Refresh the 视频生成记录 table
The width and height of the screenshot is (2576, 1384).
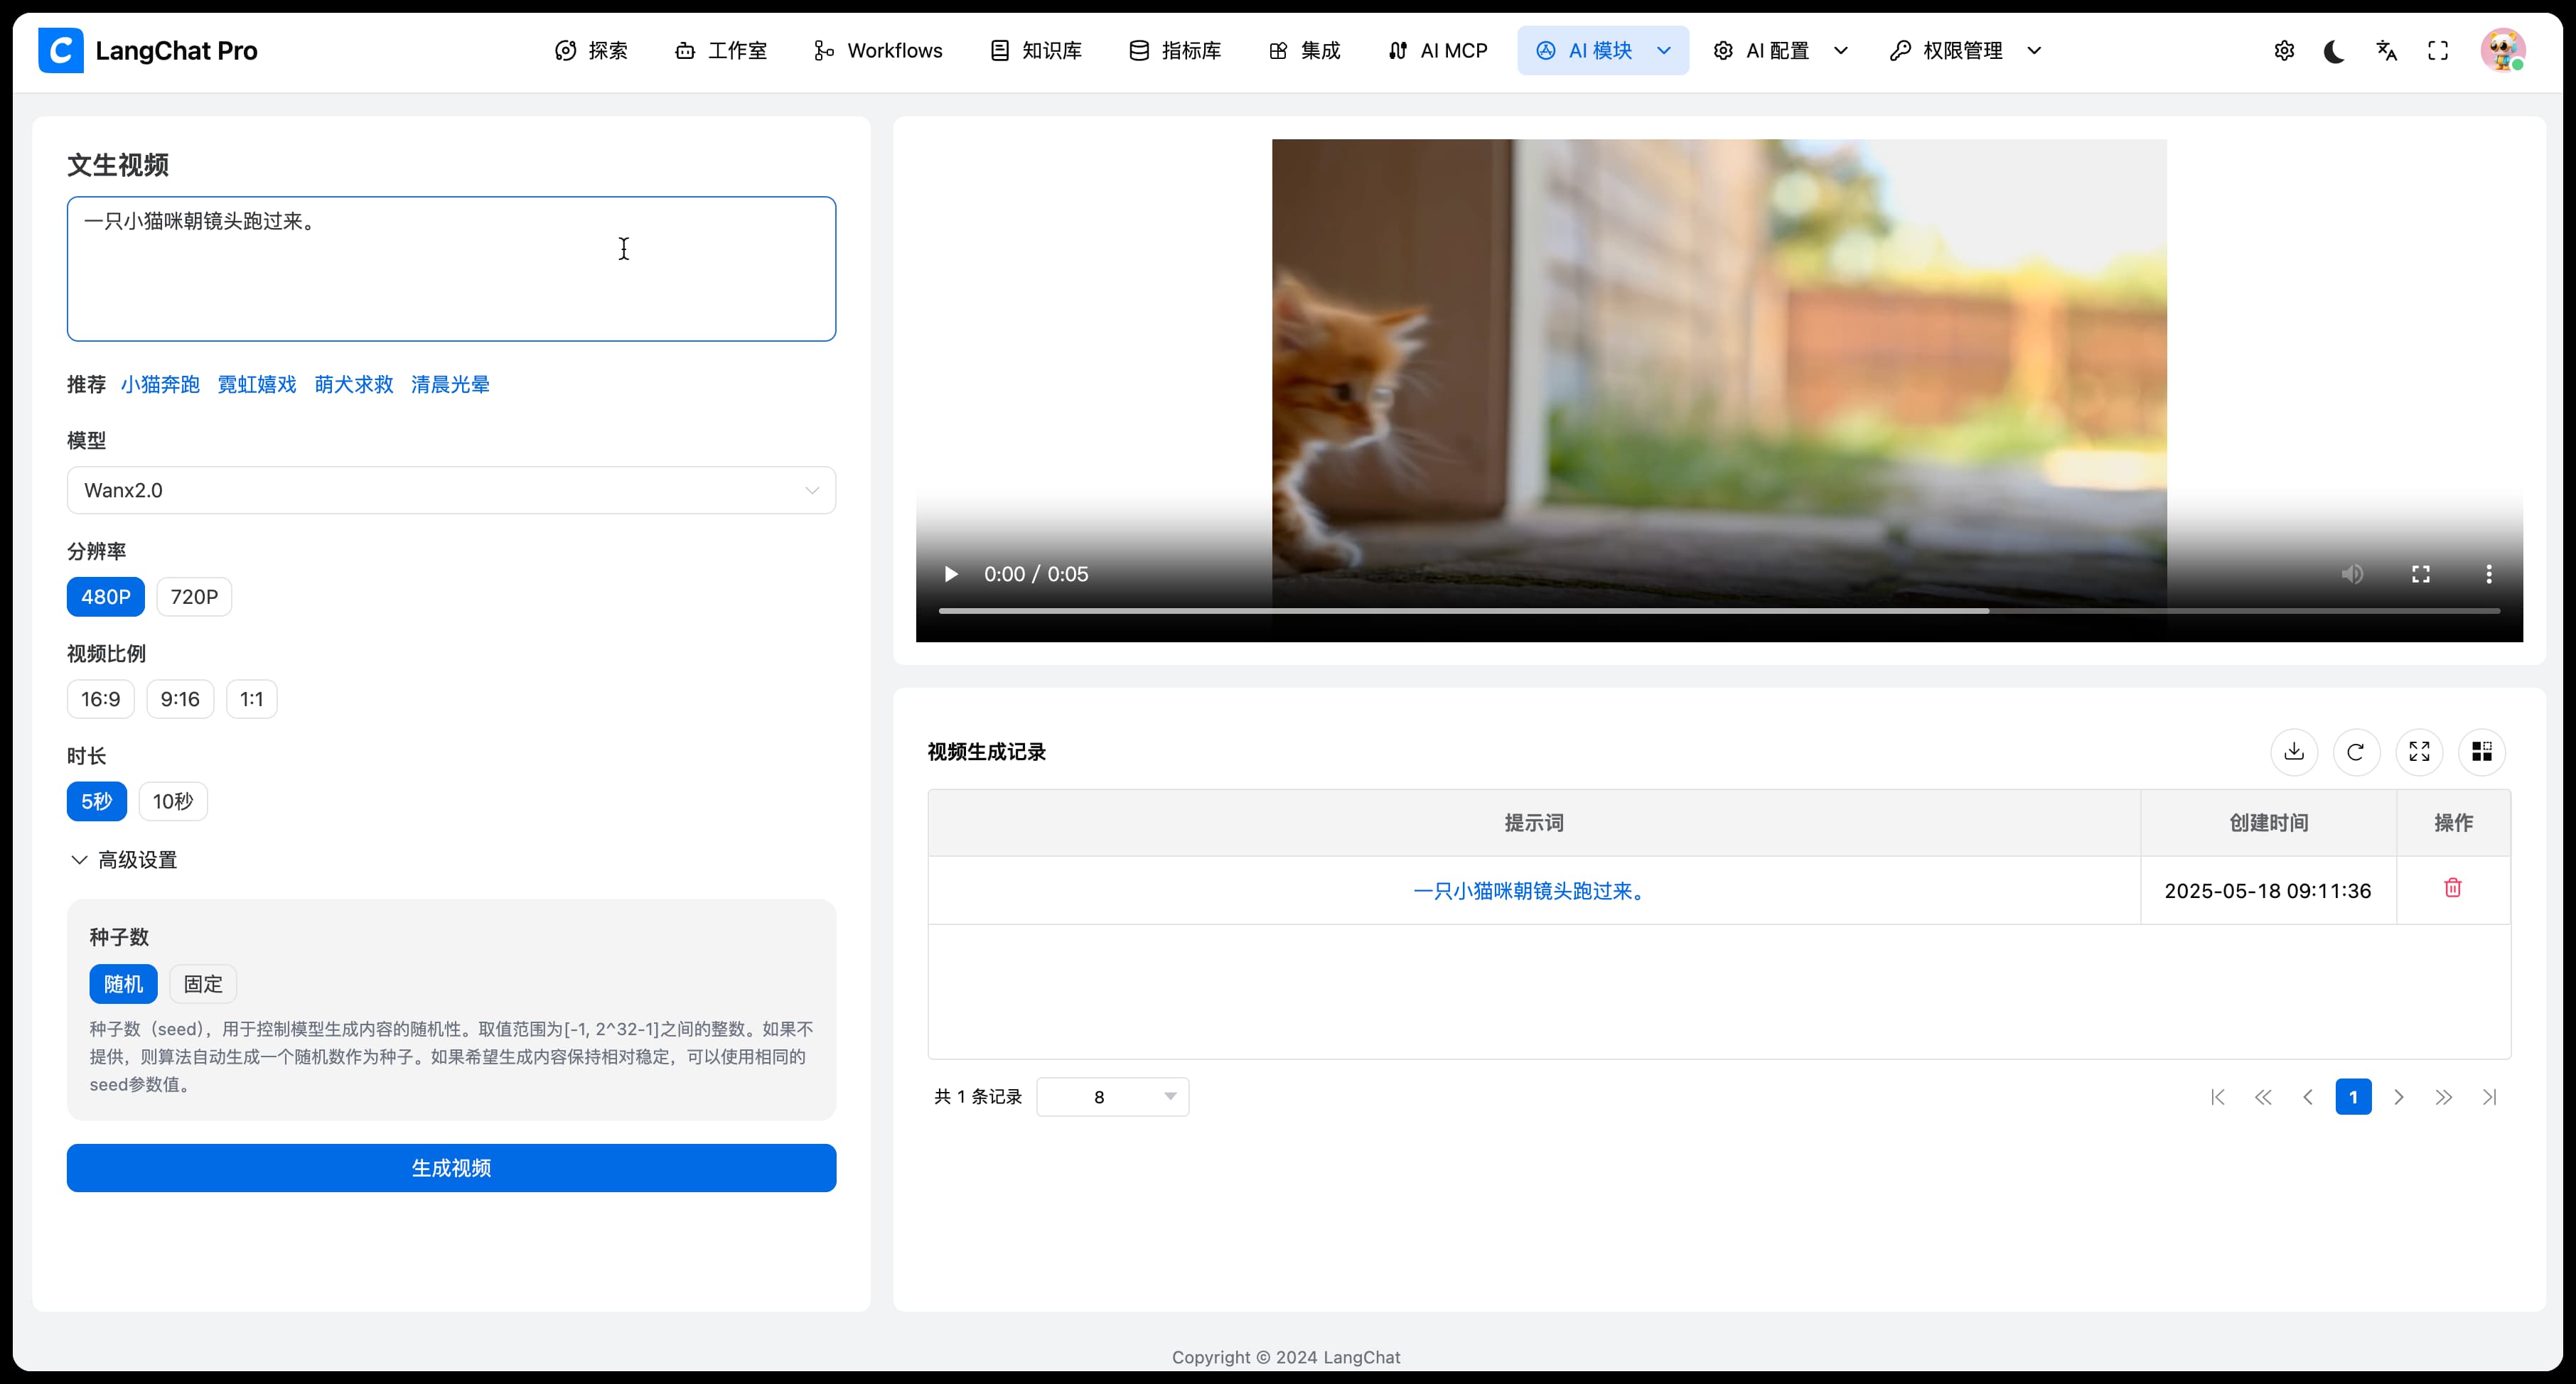pos(2356,752)
